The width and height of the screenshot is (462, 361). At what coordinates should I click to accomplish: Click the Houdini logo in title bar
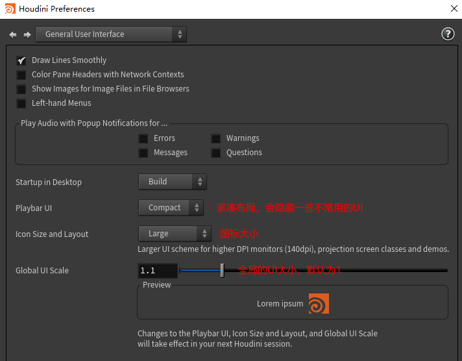(x=10, y=8)
